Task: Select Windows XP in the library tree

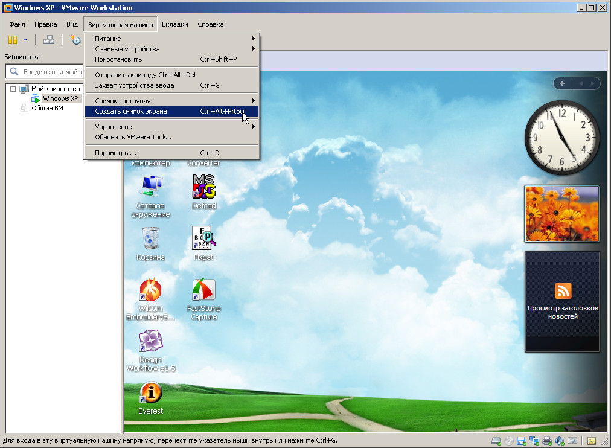Action: (x=60, y=98)
